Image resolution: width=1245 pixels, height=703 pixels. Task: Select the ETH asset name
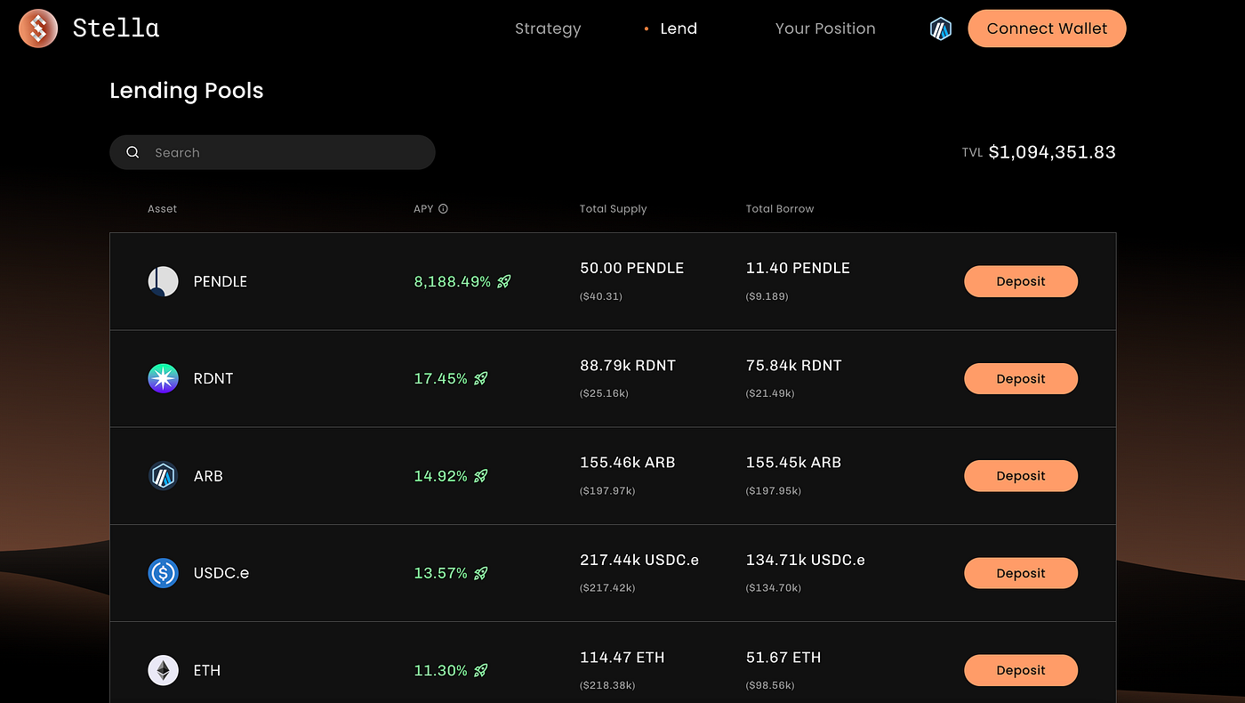(207, 670)
